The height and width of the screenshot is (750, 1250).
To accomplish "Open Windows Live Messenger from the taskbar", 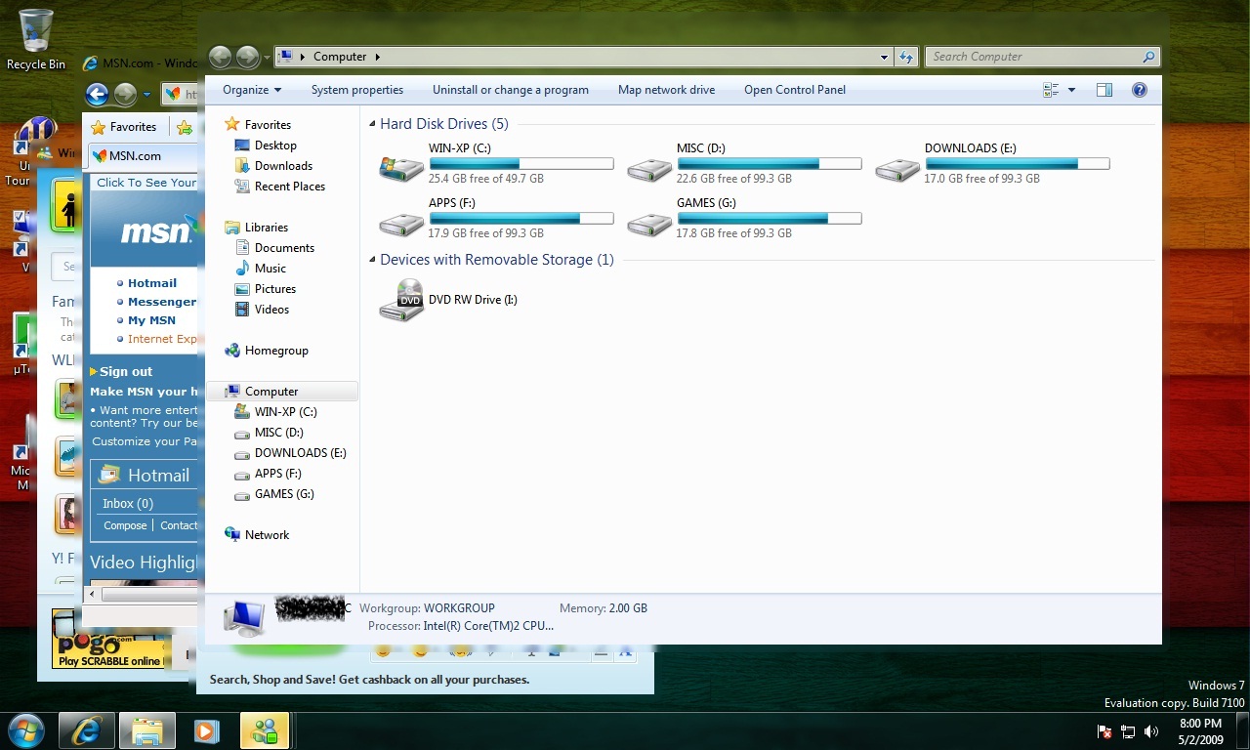I will (x=264, y=729).
